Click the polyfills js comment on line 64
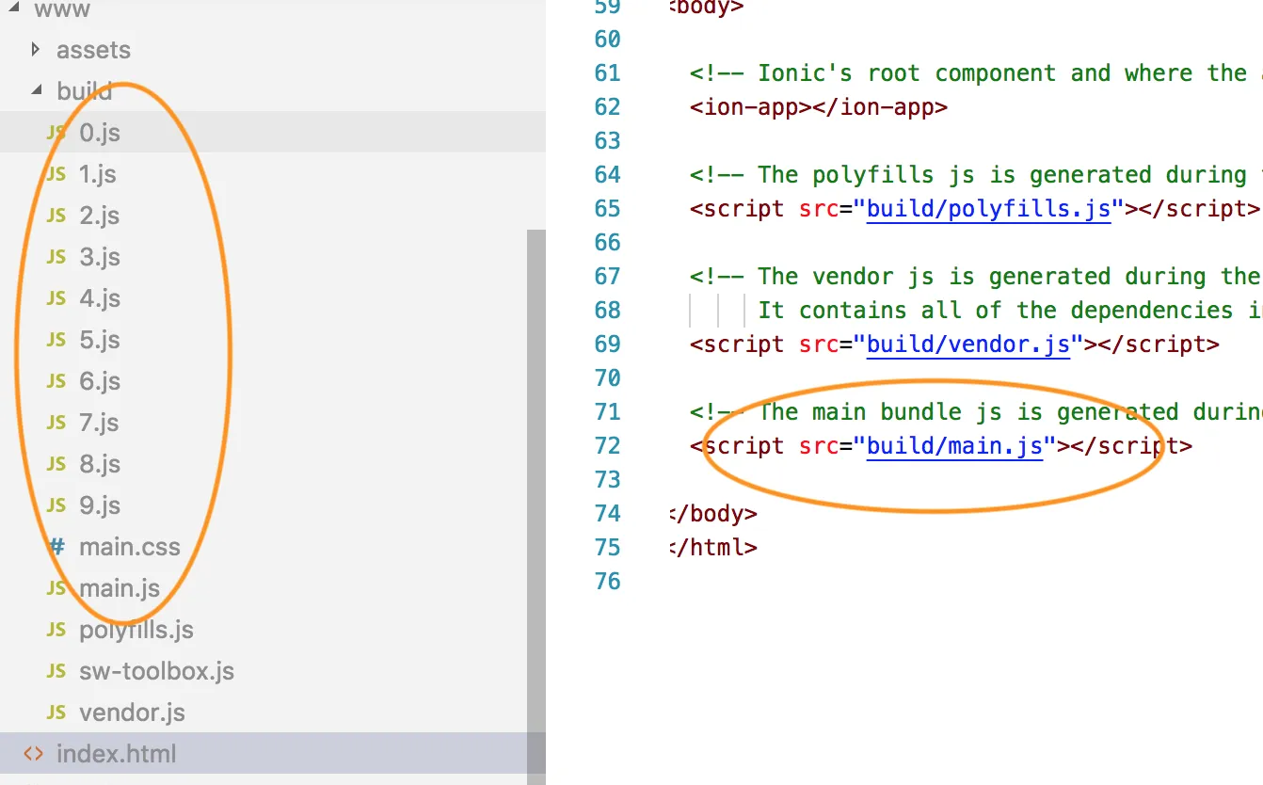The width and height of the screenshot is (1263, 785). [976, 174]
